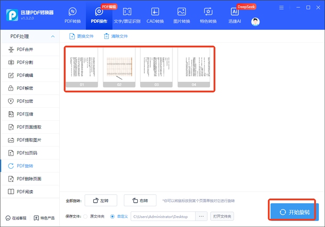Collapse the PDF处理 section chevron
The height and width of the screenshot is (227, 325).
[53, 36]
